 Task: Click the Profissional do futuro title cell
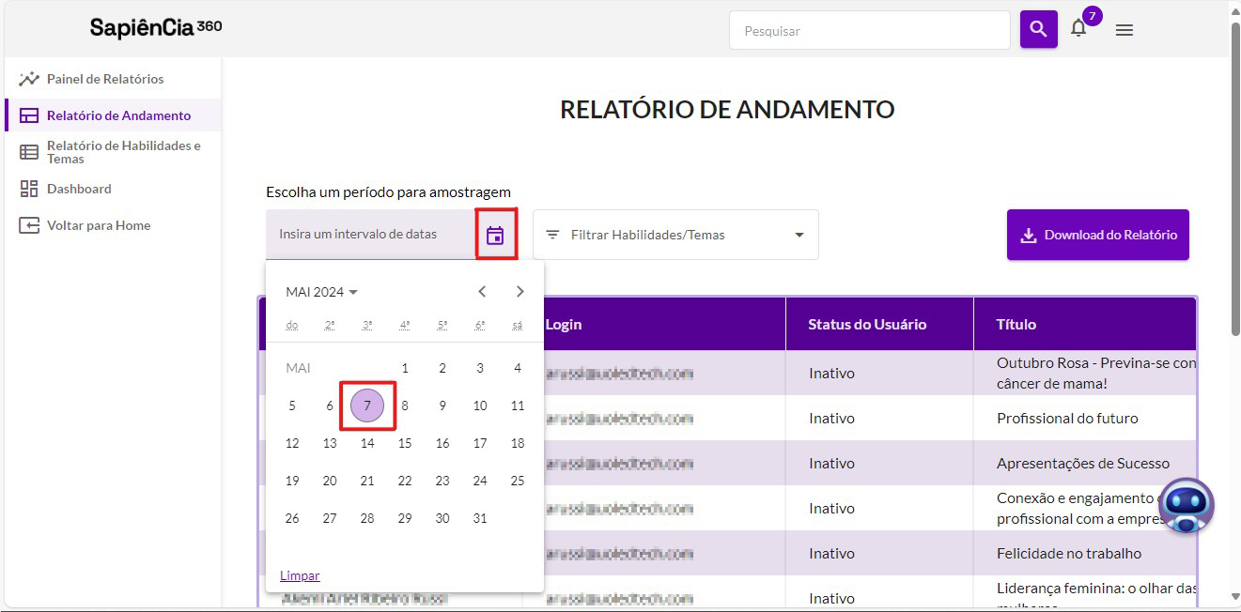point(1085,418)
